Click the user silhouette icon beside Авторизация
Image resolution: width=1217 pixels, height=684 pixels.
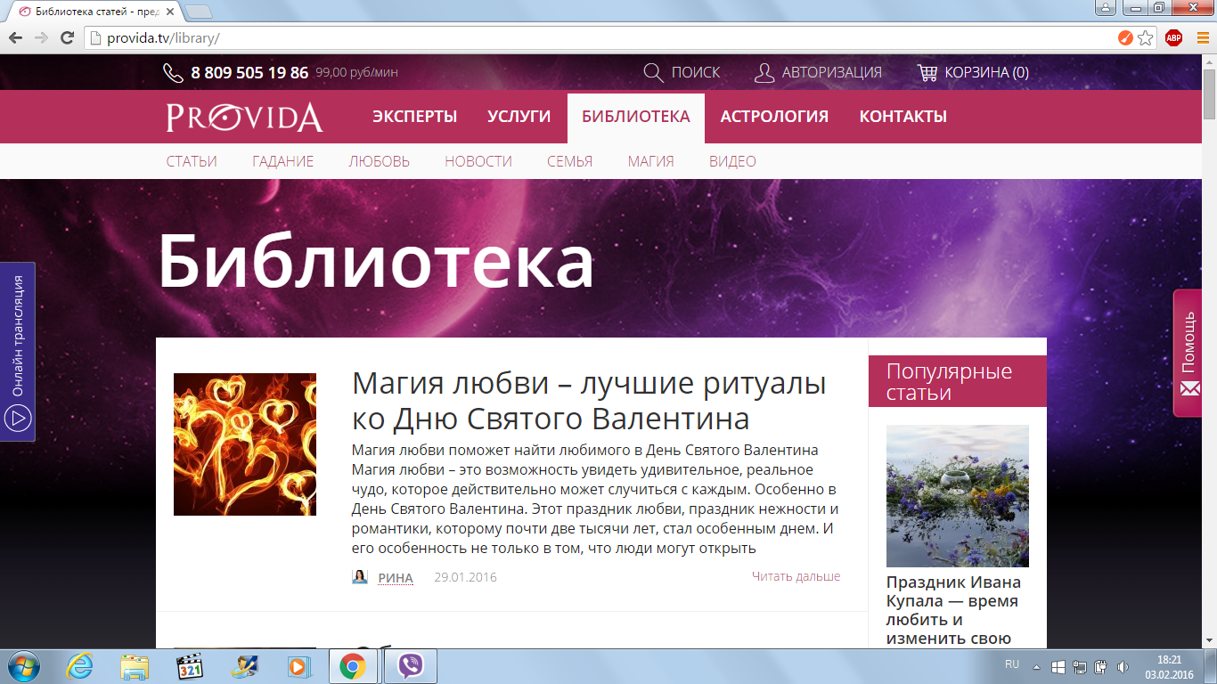click(x=764, y=72)
